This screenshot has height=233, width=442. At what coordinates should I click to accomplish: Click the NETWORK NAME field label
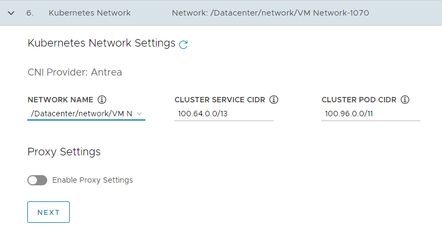click(x=60, y=100)
